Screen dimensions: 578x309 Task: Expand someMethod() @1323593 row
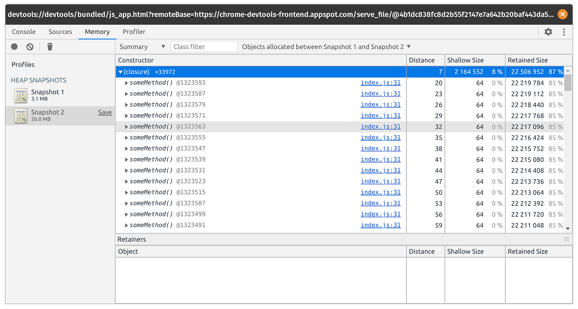pos(126,83)
